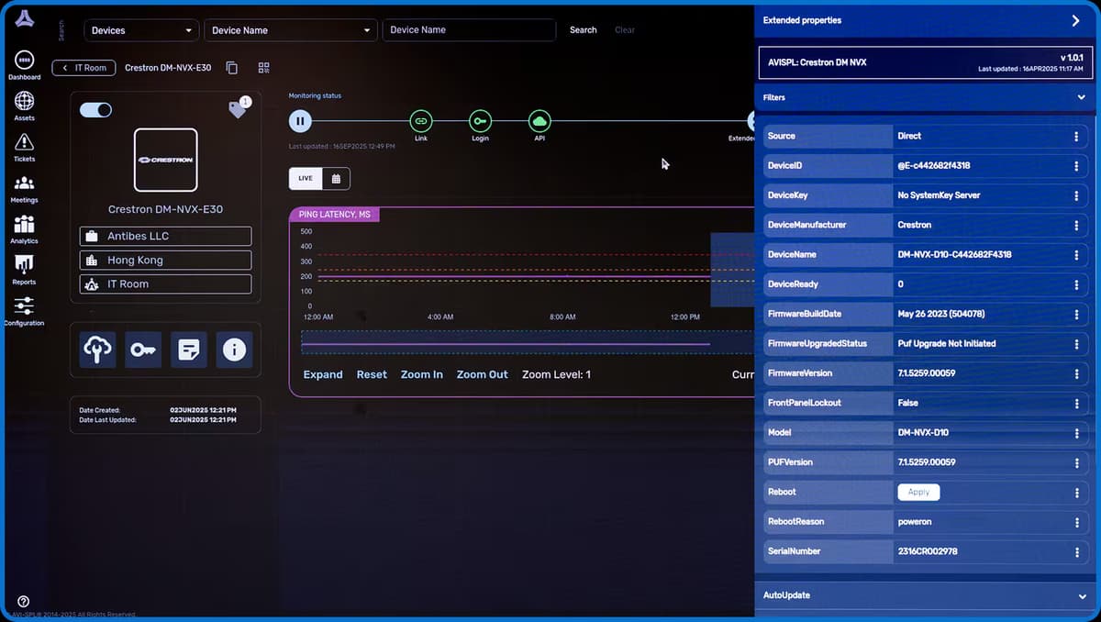The image size is (1101, 622).
Task: Open the Tickets section in sidebar
Action: (24, 147)
